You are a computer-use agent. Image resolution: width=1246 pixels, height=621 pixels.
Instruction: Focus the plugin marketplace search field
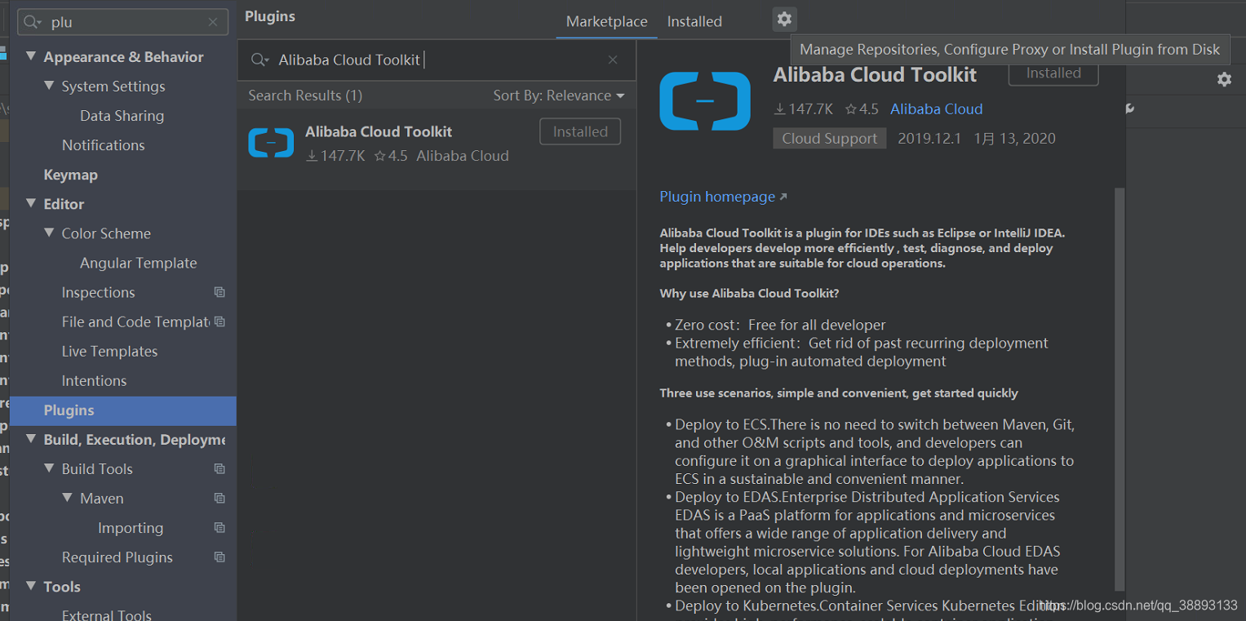click(437, 60)
